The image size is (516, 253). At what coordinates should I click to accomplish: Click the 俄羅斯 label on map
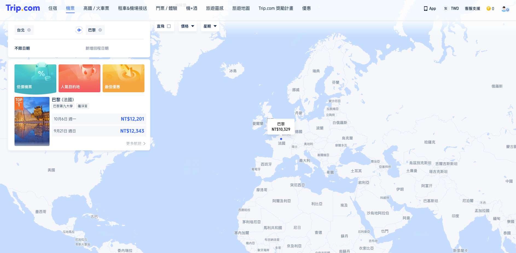(x=497, y=86)
